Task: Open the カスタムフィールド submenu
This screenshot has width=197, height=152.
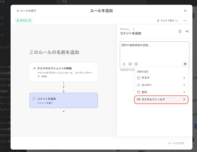Action: pos(161,99)
